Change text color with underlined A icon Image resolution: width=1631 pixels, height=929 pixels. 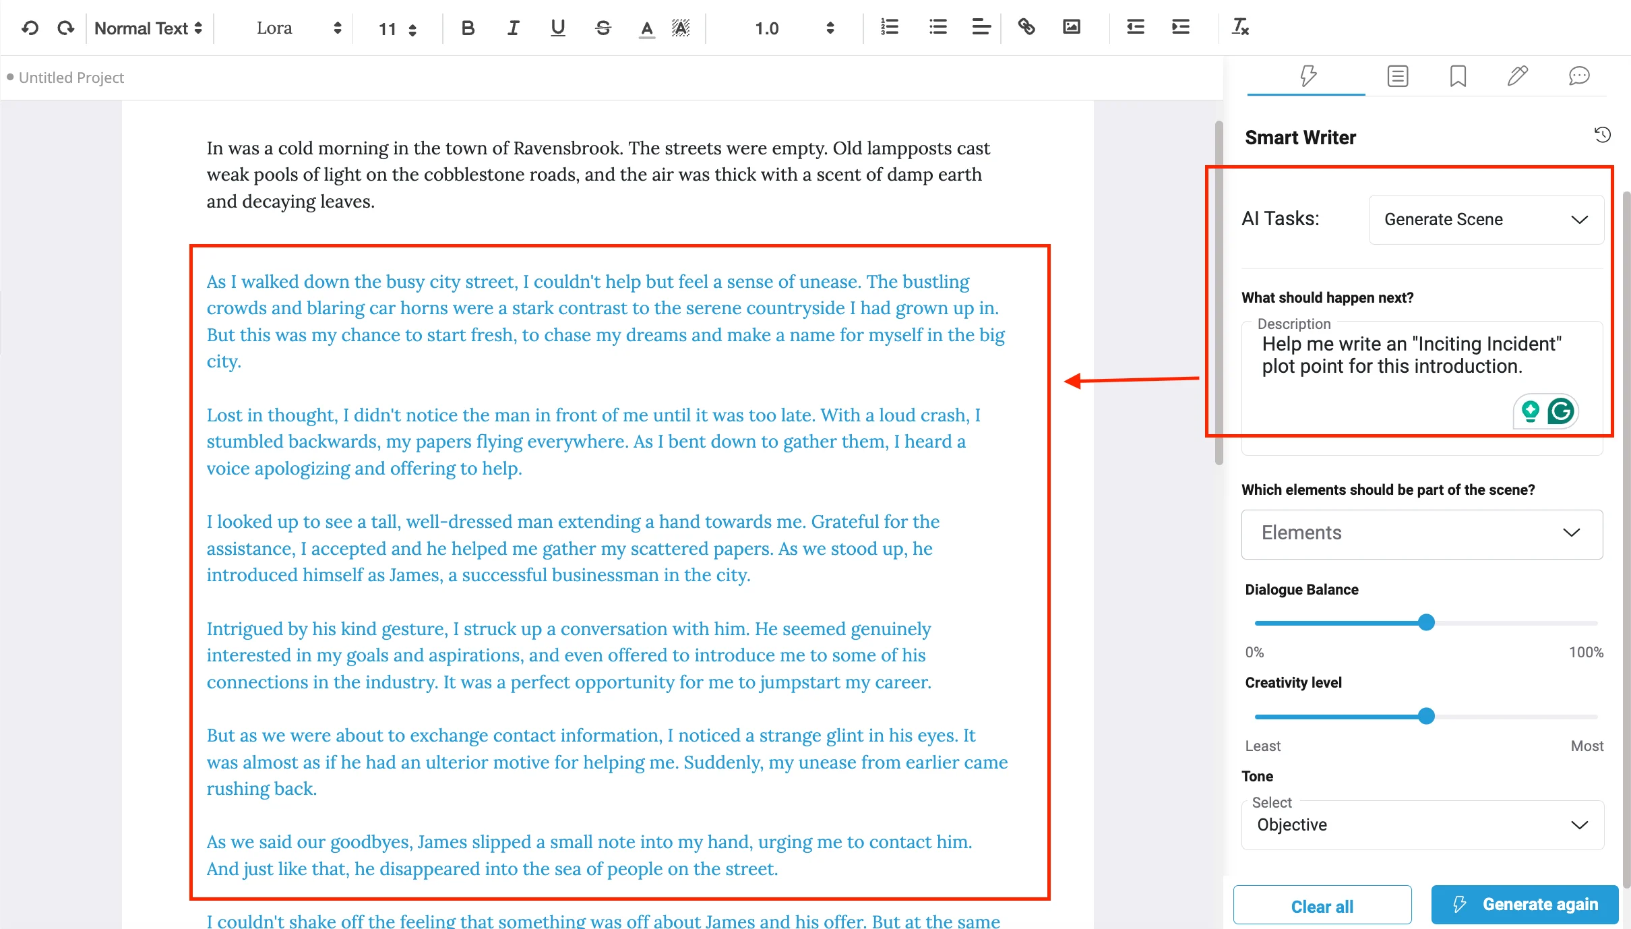pyautogui.click(x=646, y=28)
